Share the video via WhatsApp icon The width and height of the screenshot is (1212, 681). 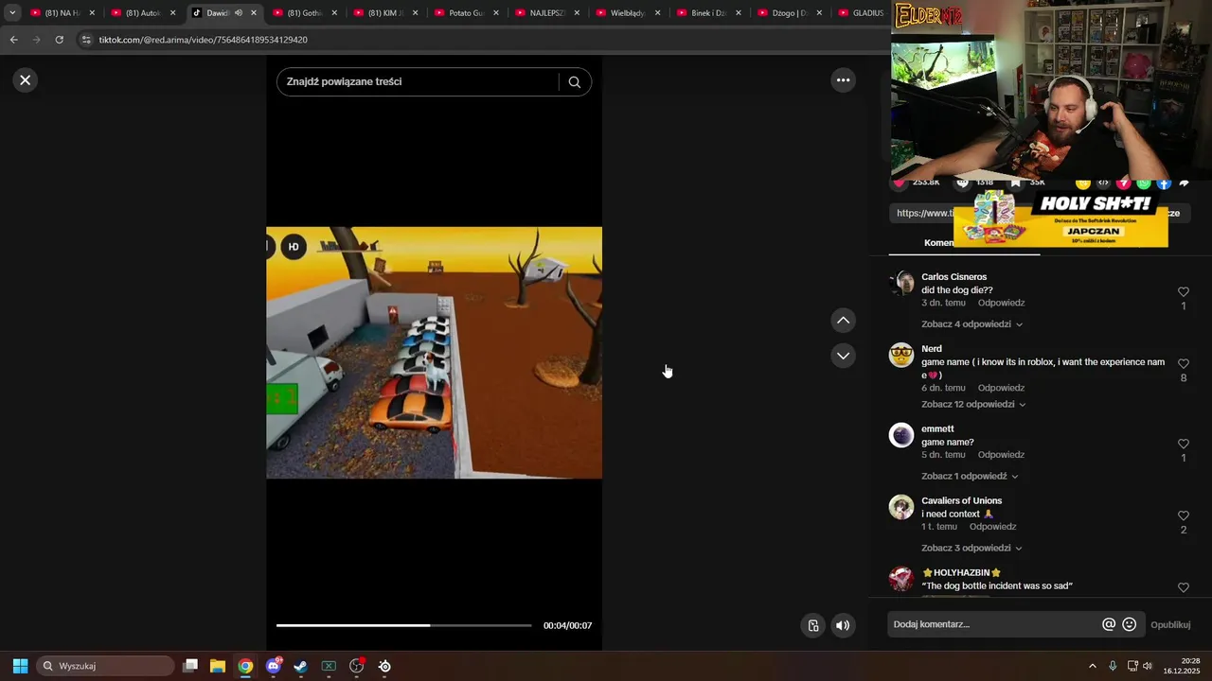coord(1144,183)
